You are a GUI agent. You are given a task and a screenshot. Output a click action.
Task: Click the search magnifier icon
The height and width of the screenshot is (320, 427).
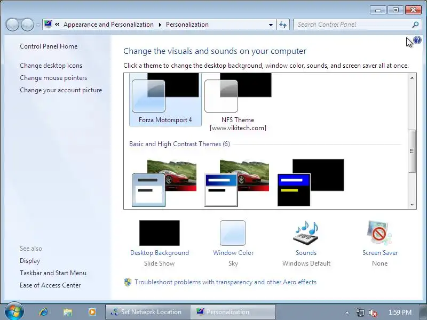pos(415,25)
